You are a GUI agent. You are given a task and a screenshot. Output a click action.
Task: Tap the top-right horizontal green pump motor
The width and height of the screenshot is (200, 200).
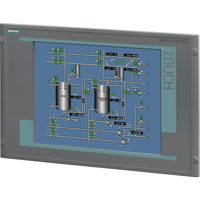pos(136,64)
